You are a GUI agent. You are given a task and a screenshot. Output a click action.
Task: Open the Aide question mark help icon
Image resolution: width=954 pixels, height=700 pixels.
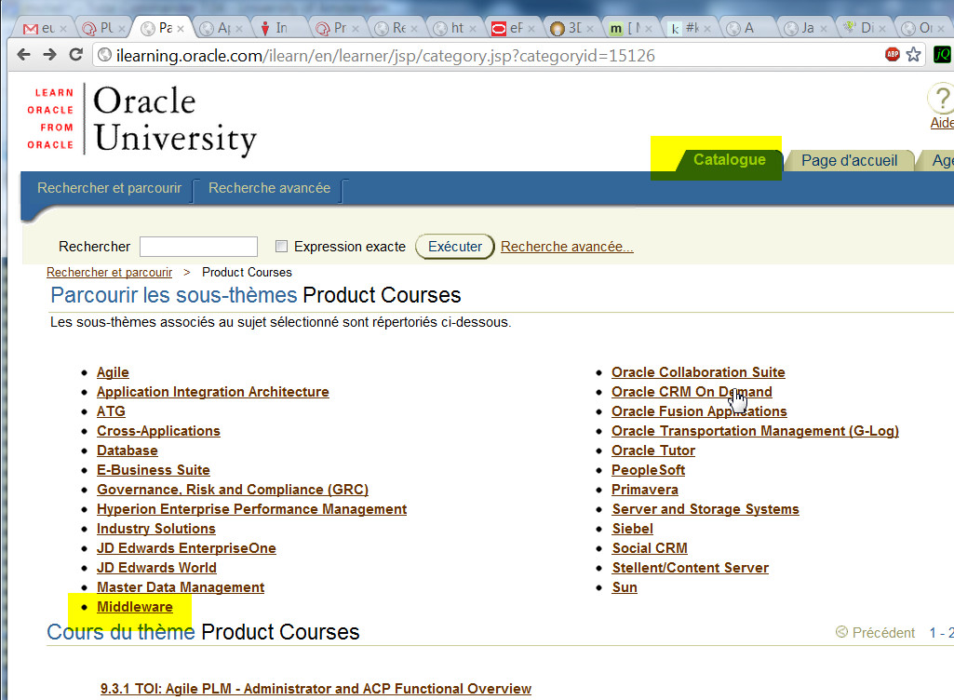pyautogui.click(x=941, y=99)
